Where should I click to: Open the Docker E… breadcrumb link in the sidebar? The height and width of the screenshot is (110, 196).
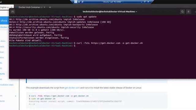click(4, 27)
